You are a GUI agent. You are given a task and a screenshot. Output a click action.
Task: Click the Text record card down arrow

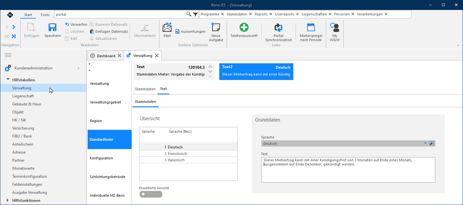tap(210, 72)
